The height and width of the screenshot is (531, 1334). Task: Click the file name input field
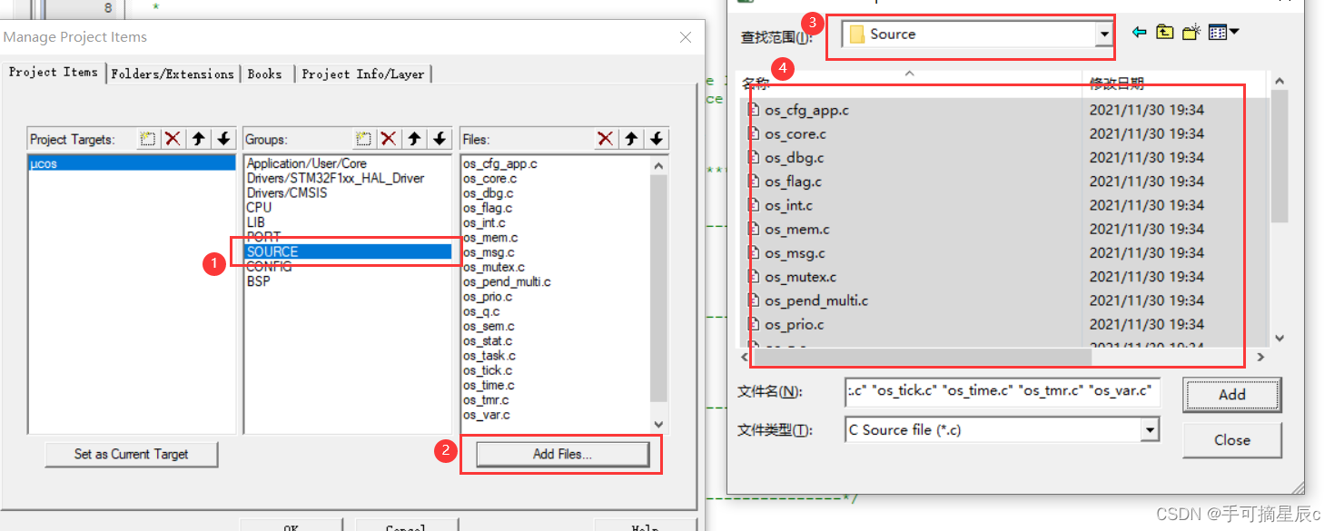[x=1002, y=391]
